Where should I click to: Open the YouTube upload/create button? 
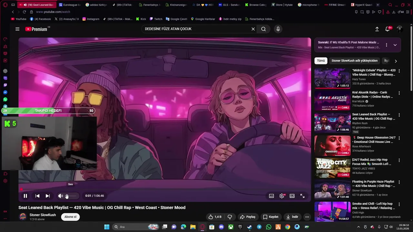tap(377, 29)
